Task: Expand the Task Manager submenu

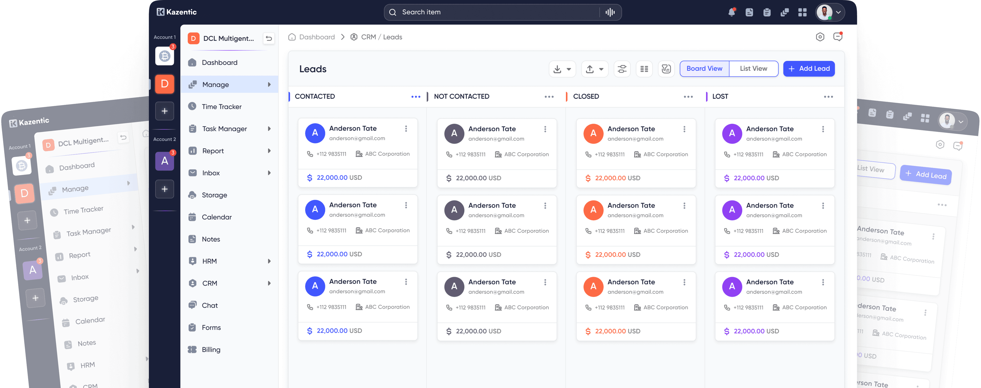Action: point(269,128)
